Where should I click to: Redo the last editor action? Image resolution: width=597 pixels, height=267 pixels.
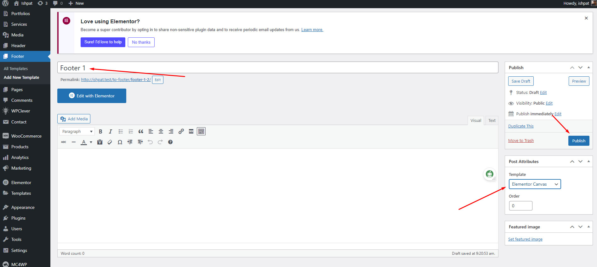click(160, 142)
